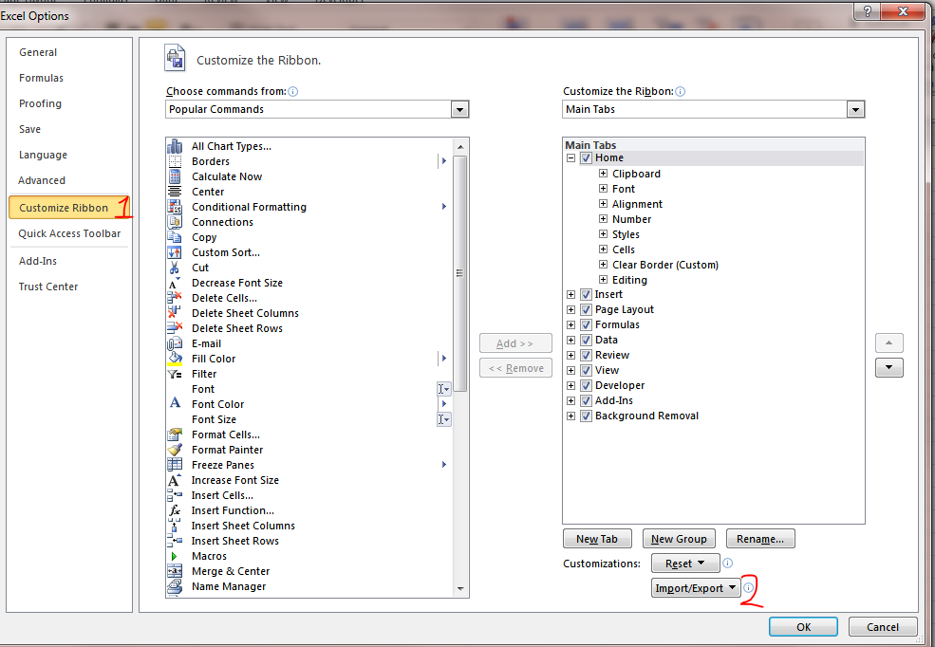935x647 pixels.
Task: Click the Filter funnel icon
Action: tap(175, 374)
